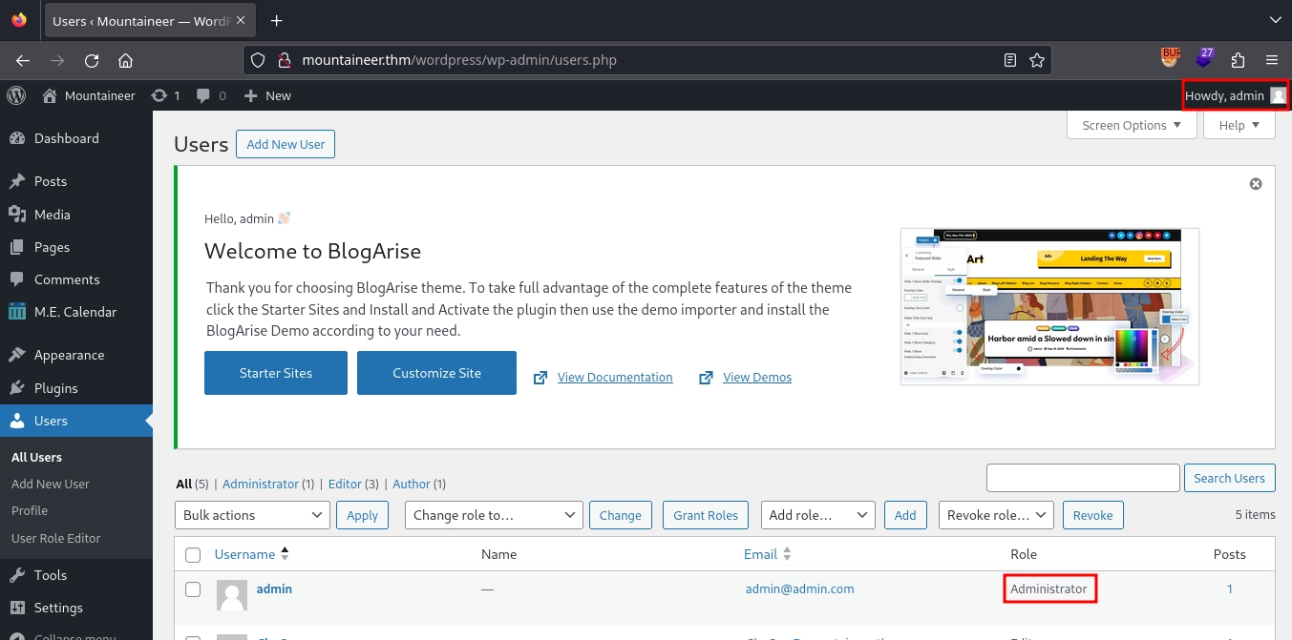This screenshot has width=1292, height=640.
Task: Open Plugins in the sidebar menu
Action: [x=55, y=388]
